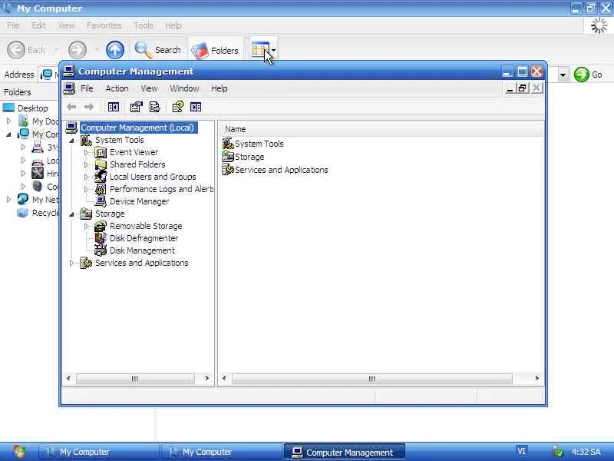Image resolution: width=614 pixels, height=461 pixels.
Task: Click left scroll arrow of the right pane
Action: coord(224,378)
